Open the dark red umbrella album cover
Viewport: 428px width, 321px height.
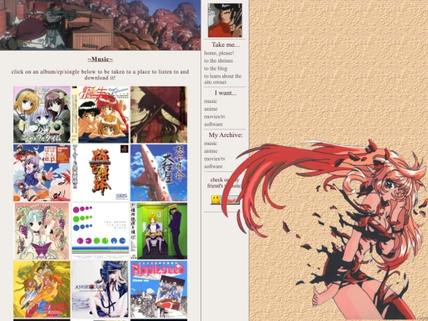(159, 115)
